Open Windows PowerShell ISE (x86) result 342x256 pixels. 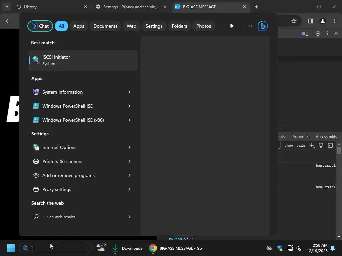coord(73,120)
